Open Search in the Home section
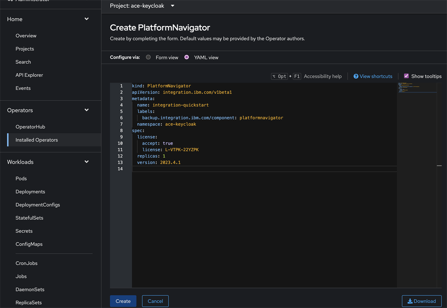The width and height of the screenshot is (447, 308). click(x=23, y=62)
